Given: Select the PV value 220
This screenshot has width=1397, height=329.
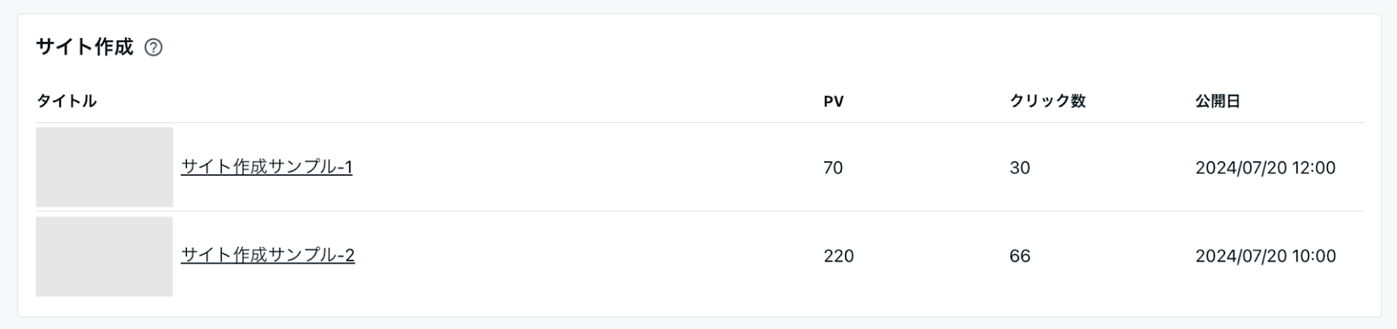Looking at the screenshot, I should pos(838,256).
